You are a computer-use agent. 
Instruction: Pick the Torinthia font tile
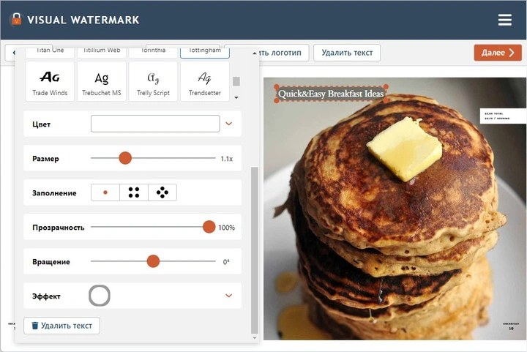tap(153, 53)
